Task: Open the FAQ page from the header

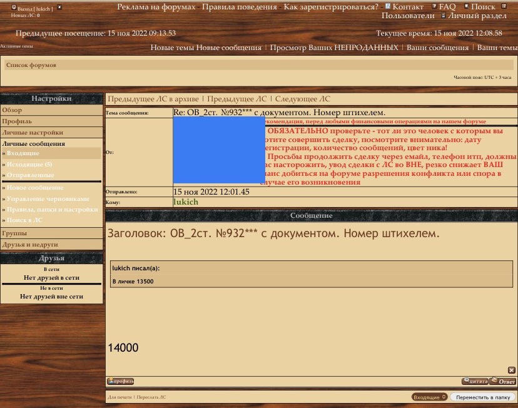Action: (x=447, y=7)
